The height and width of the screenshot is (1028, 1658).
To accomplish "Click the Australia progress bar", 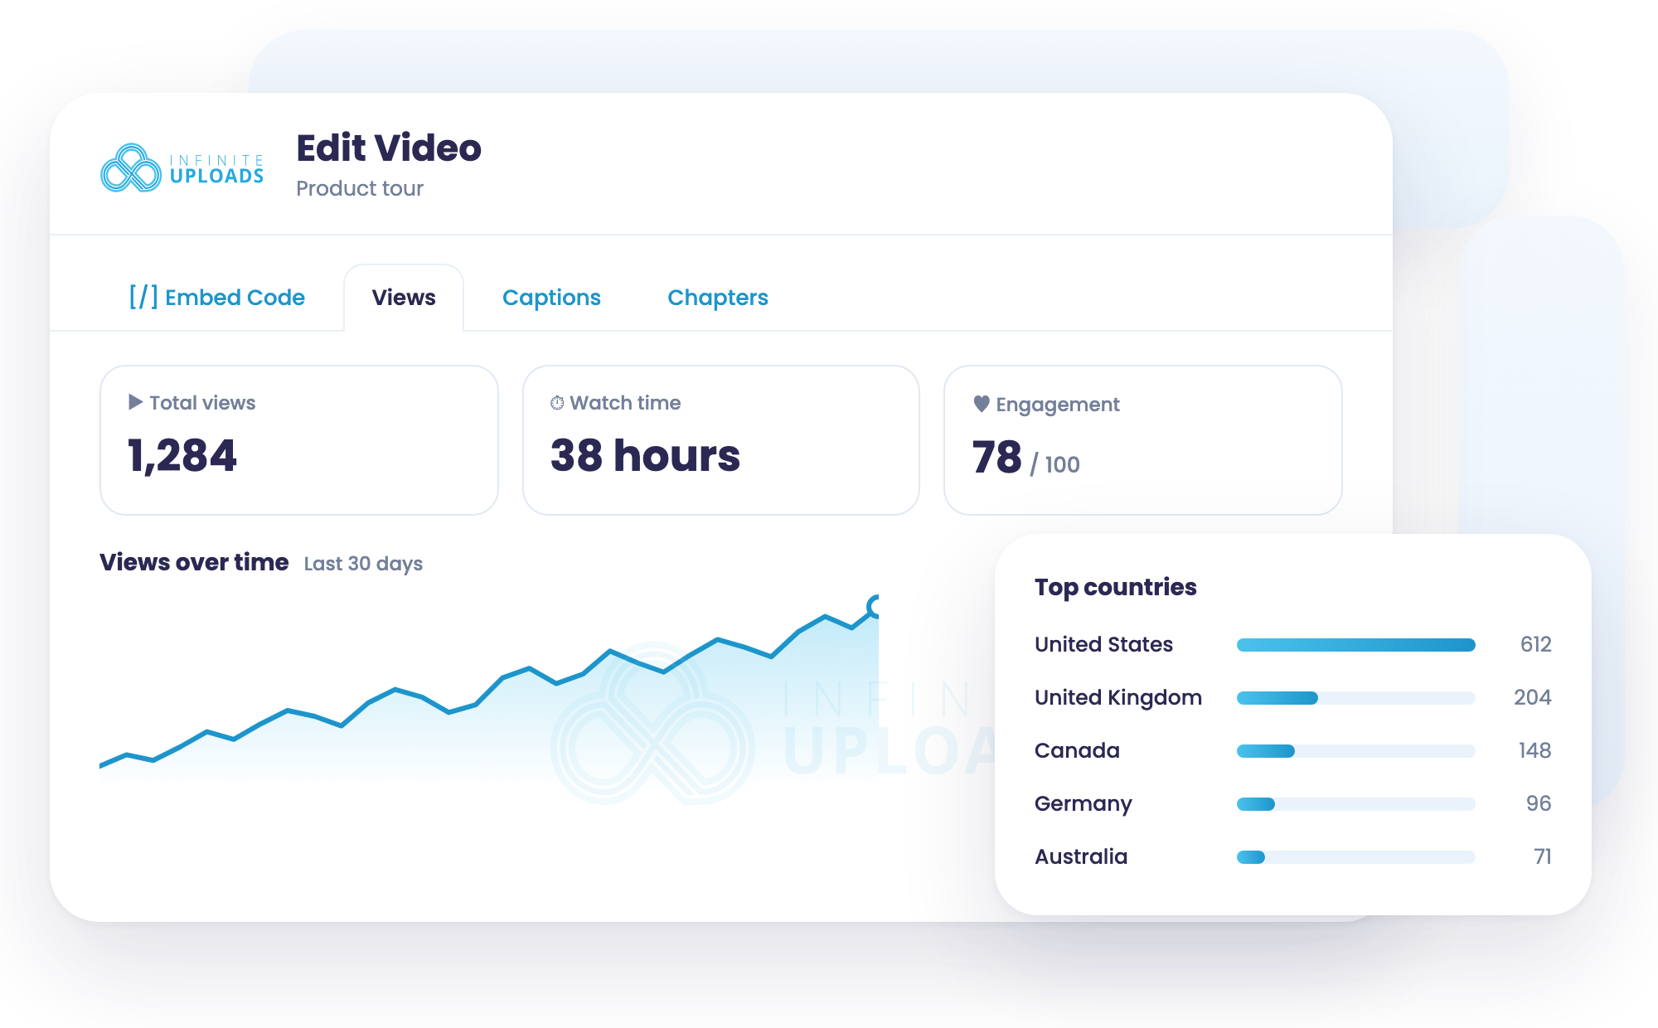I will coord(1356,857).
